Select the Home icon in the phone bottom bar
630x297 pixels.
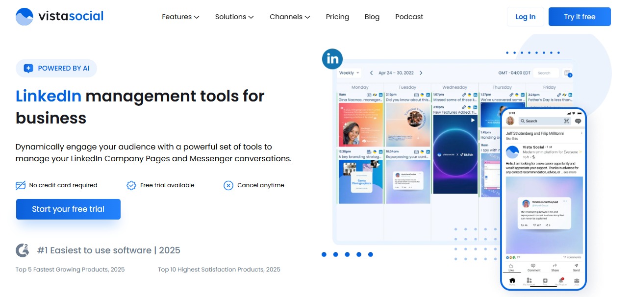coord(512,280)
